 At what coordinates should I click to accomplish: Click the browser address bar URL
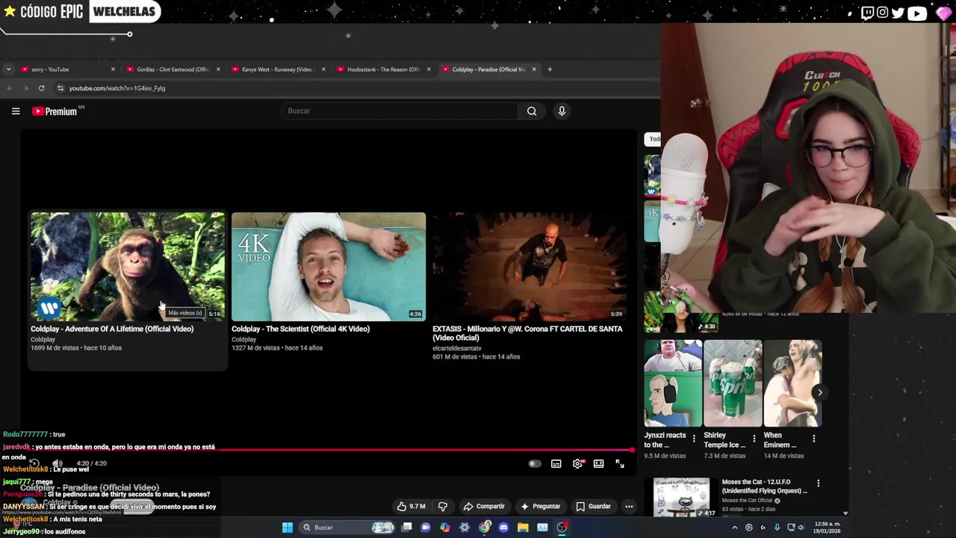[117, 88]
